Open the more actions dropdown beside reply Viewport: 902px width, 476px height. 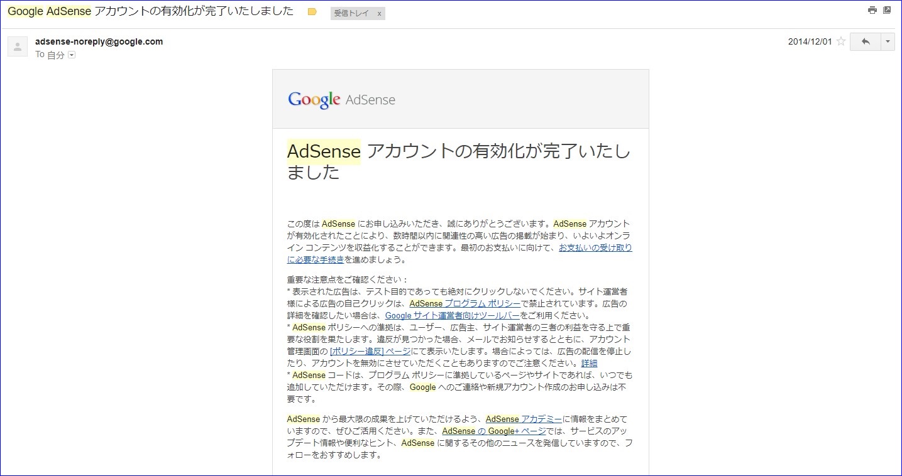tap(888, 41)
